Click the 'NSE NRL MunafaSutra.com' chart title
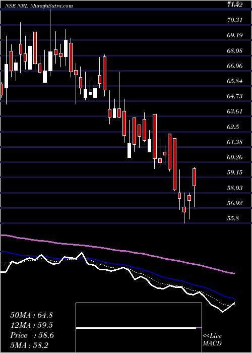Screen dimensions: 252x353 (x=39, y=6)
